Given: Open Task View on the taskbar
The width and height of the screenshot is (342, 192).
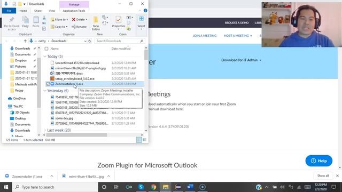Looking at the screenshot, I should pos(116,187).
